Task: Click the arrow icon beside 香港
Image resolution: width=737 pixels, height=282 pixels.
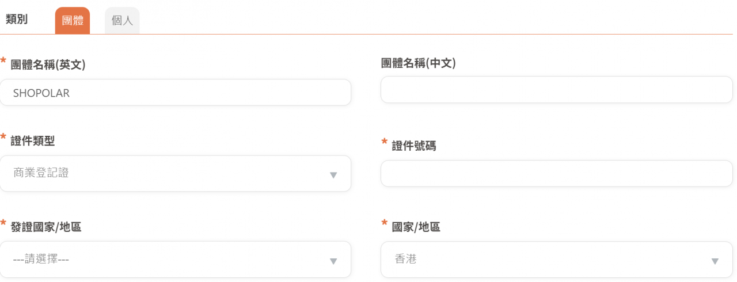Action: tap(715, 261)
